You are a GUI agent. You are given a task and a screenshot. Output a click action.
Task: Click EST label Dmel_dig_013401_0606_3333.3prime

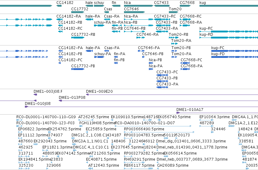[191, 142]
